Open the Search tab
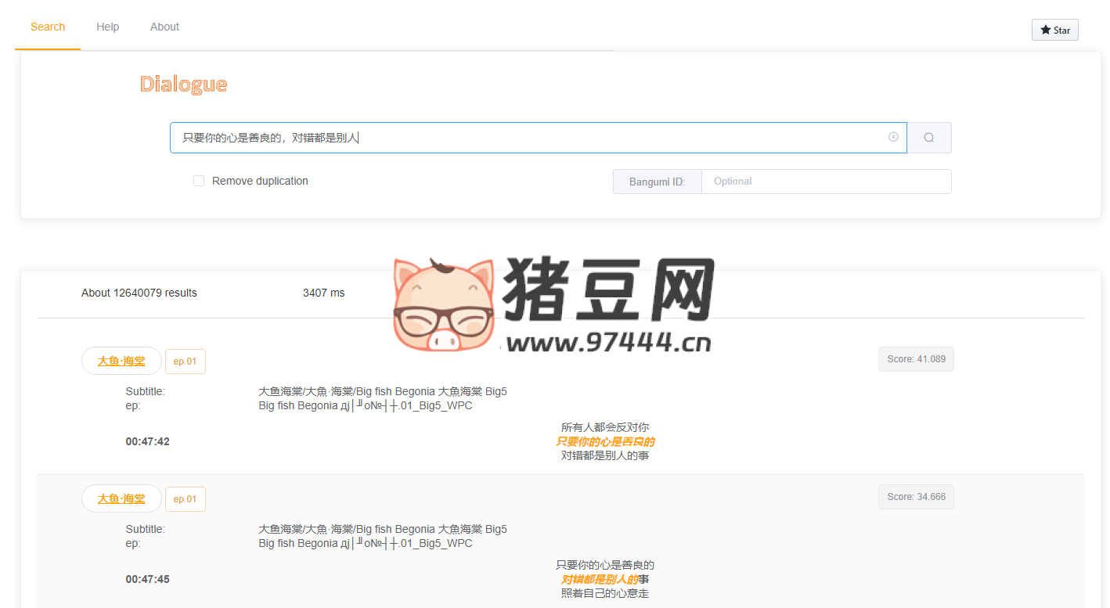The height and width of the screenshot is (608, 1110). [x=48, y=27]
